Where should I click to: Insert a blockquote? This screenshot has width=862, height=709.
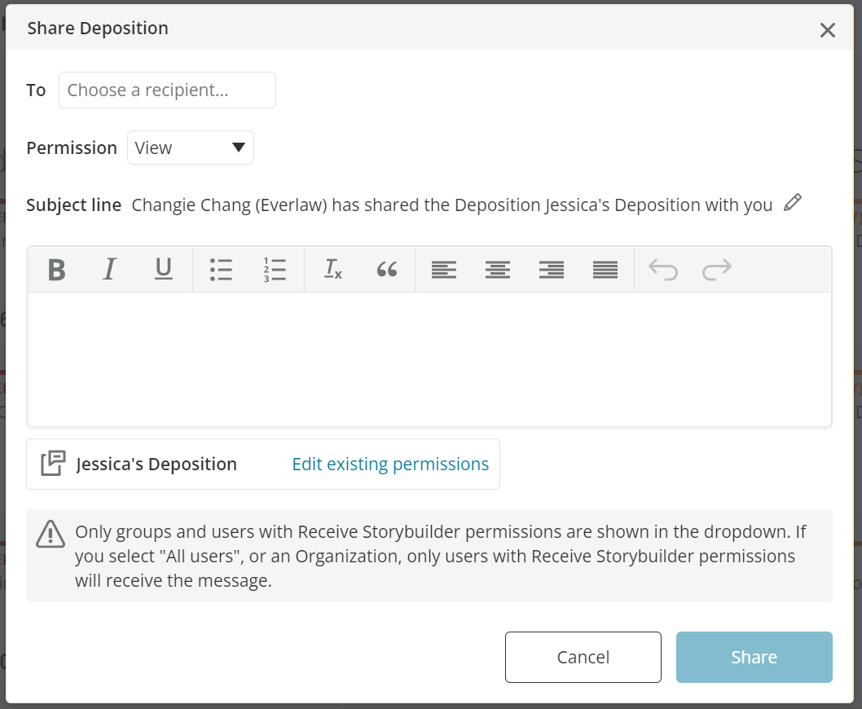(387, 270)
